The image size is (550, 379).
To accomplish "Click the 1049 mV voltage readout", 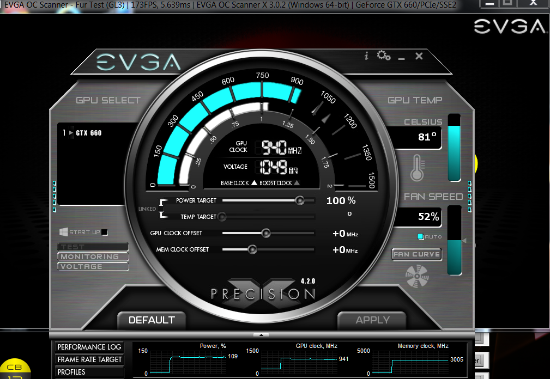I will click(279, 167).
